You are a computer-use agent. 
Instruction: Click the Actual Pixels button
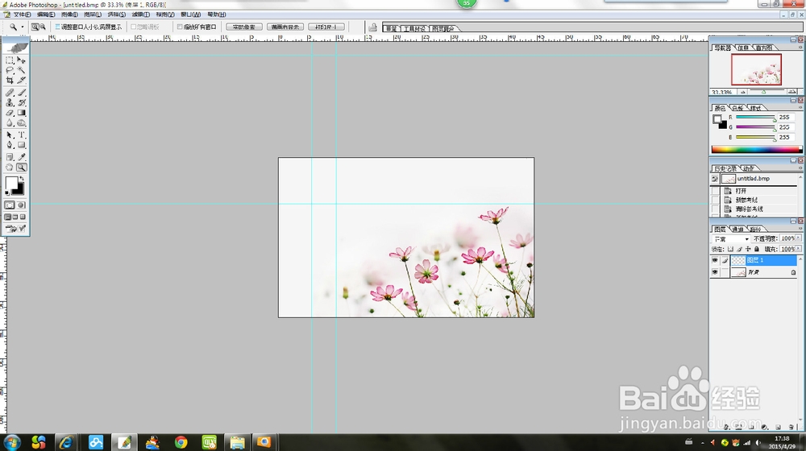point(244,27)
